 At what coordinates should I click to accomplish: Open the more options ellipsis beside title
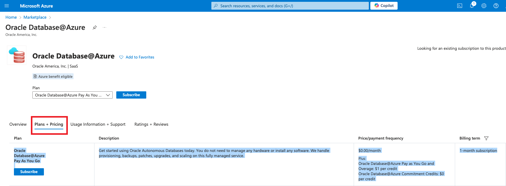coord(104,27)
